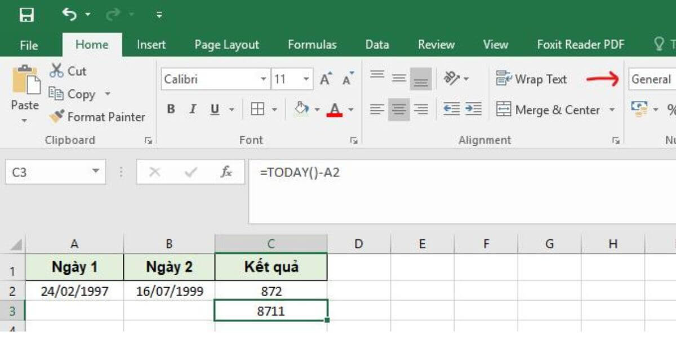Open the font size 11 dropdown
This screenshot has height=349, width=676.
pyautogui.click(x=306, y=79)
